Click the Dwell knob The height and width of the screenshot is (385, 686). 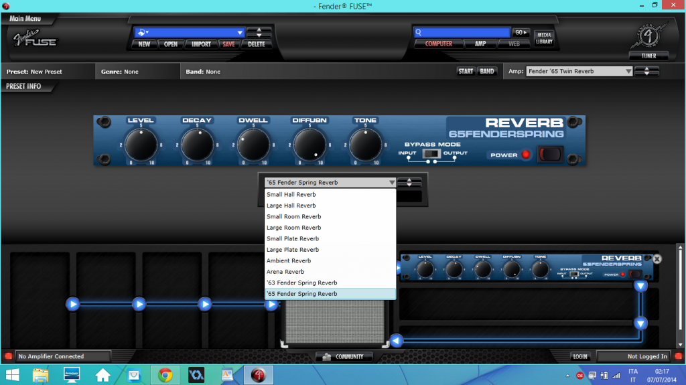pyautogui.click(x=253, y=145)
